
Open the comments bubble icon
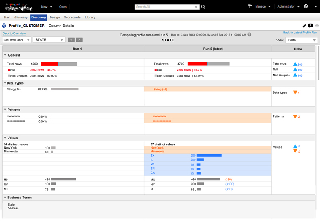pyautogui.click(x=310, y=26)
